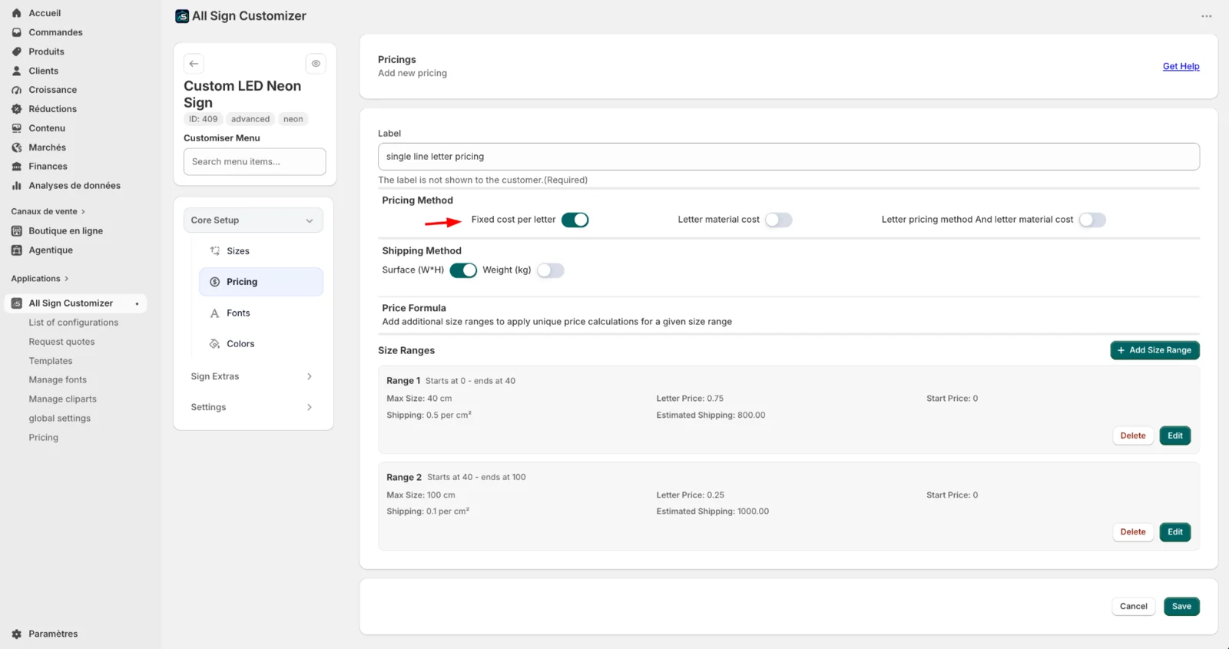Click the Contenu icon in sidebar
The width and height of the screenshot is (1229, 649).
[x=17, y=128]
